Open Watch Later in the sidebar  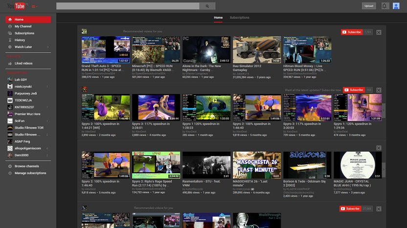tap(23, 47)
